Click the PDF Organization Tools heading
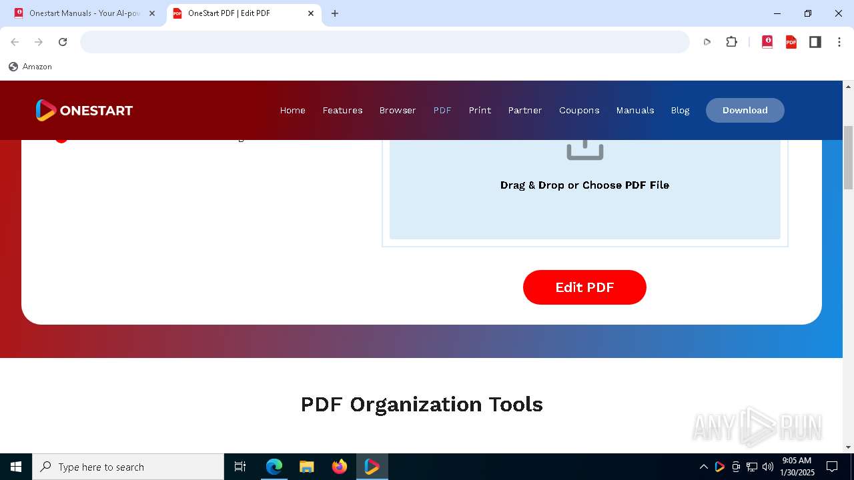The width and height of the screenshot is (854, 480). coord(422,404)
